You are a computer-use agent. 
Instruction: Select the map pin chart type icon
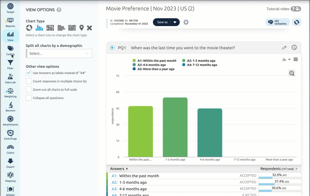(82, 28)
